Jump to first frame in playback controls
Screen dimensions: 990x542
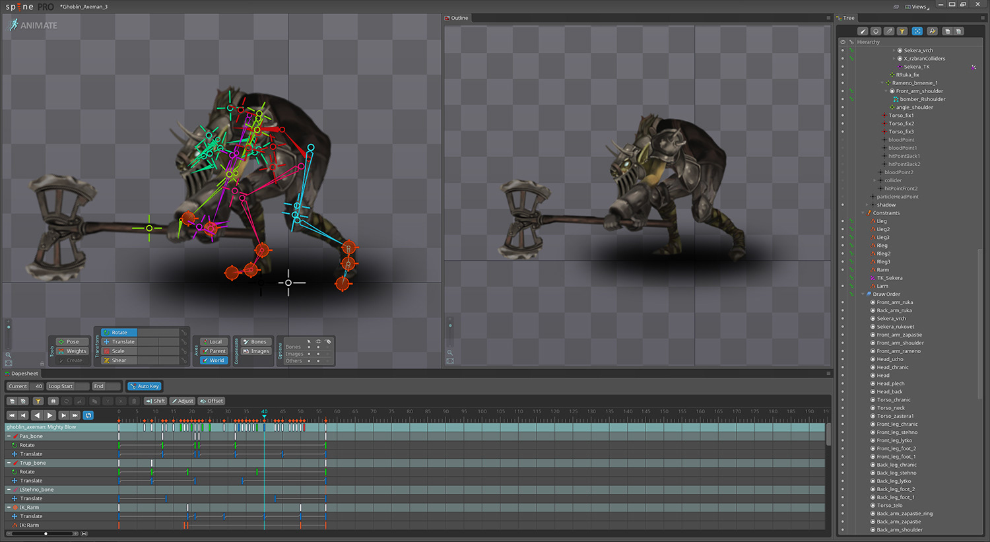12,415
